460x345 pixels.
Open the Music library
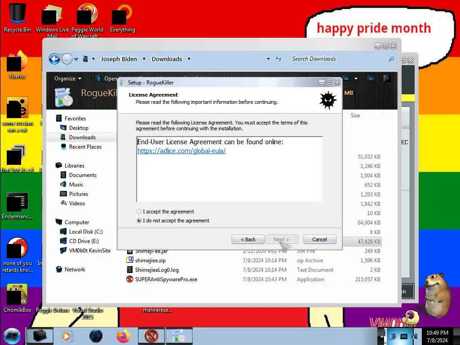pyautogui.click(x=76, y=185)
